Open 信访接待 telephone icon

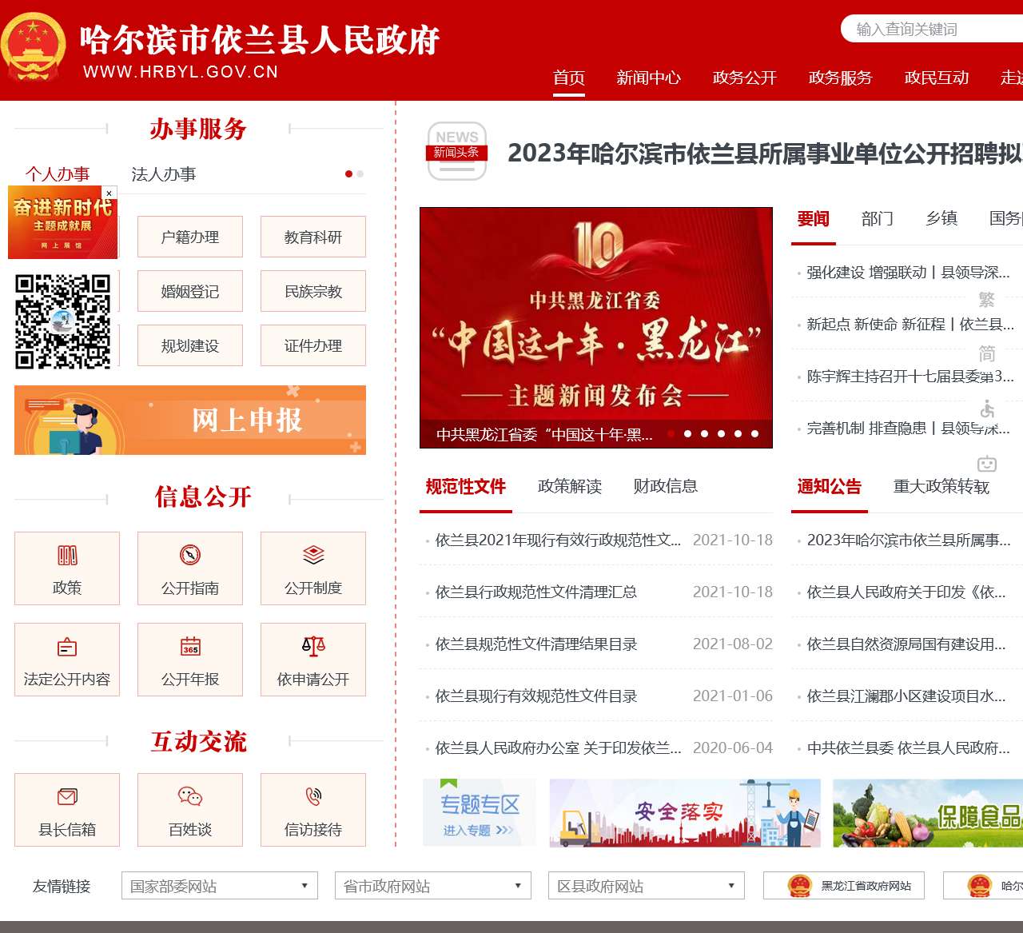coord(312,796)
